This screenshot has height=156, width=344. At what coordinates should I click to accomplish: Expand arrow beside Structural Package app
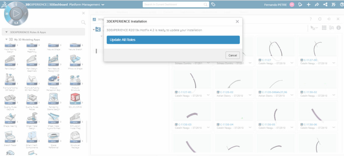point(83,141)
